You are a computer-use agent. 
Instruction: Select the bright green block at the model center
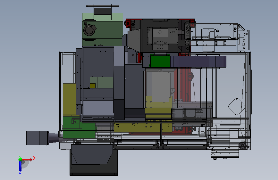[160, 61]
